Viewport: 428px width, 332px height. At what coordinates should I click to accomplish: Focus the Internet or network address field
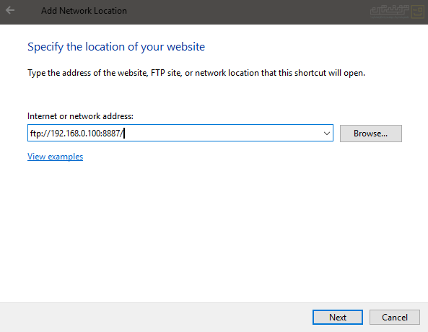tap(180, 133)
